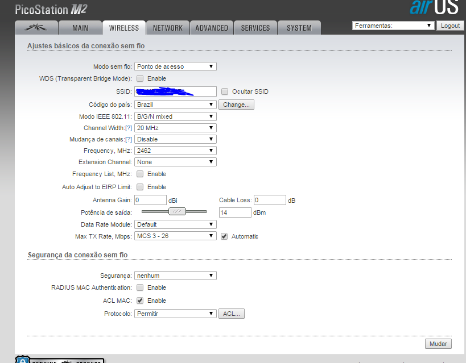Open the Frequency MHz dropdown

[x=175, y=151]
